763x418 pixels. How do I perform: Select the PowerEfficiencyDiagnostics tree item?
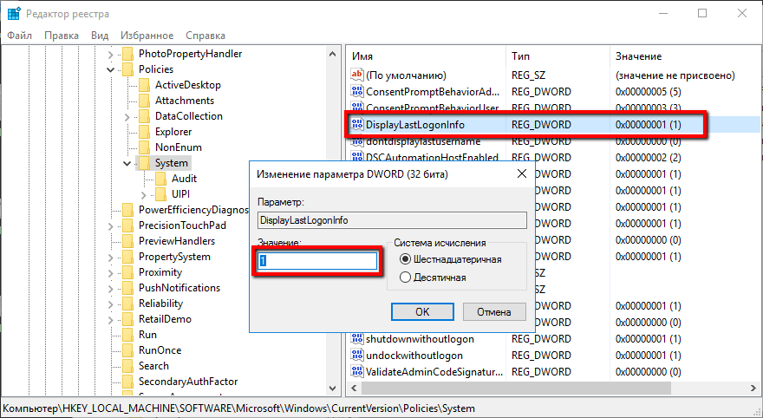193,210
